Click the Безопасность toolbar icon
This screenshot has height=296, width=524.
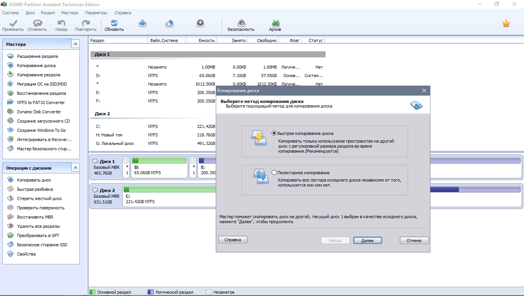click(x=241, y=24)
